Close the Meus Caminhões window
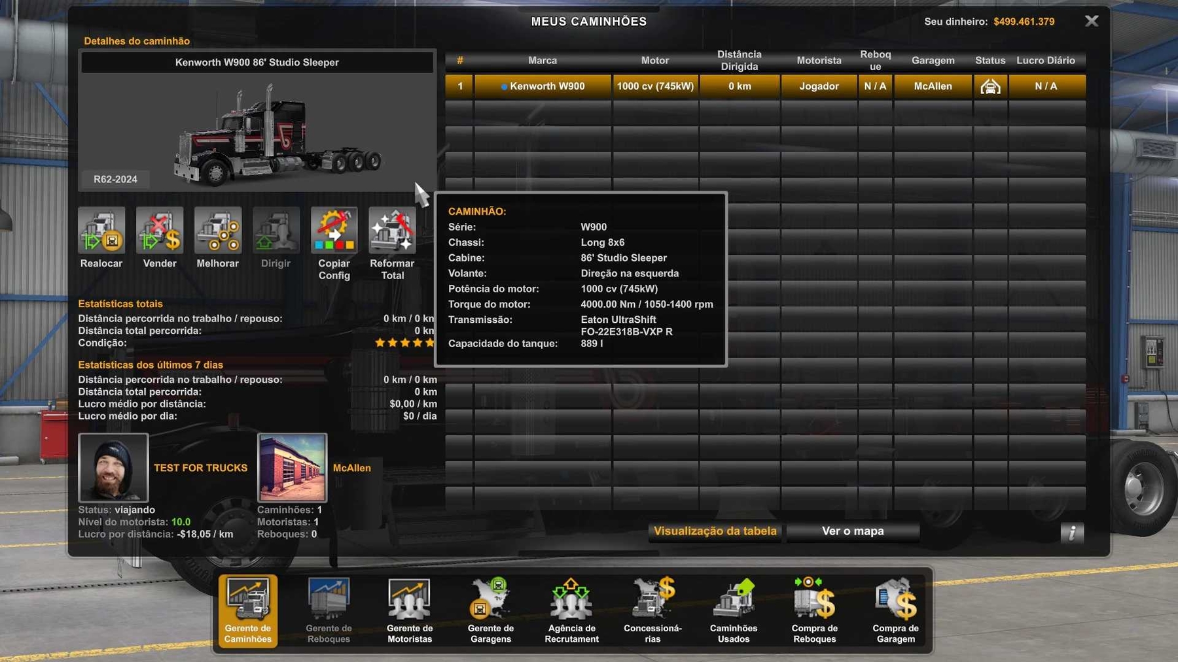The height and width of the screenshot is (662, 1178). tap(1092, 21)
